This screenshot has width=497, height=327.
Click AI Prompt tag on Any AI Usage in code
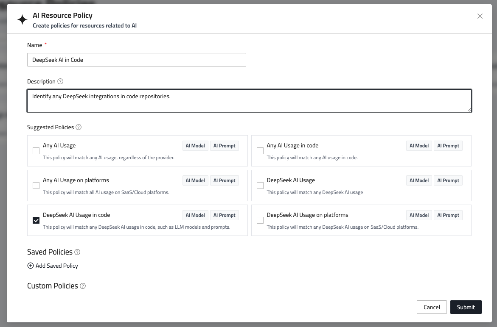(x=448, y=146)
